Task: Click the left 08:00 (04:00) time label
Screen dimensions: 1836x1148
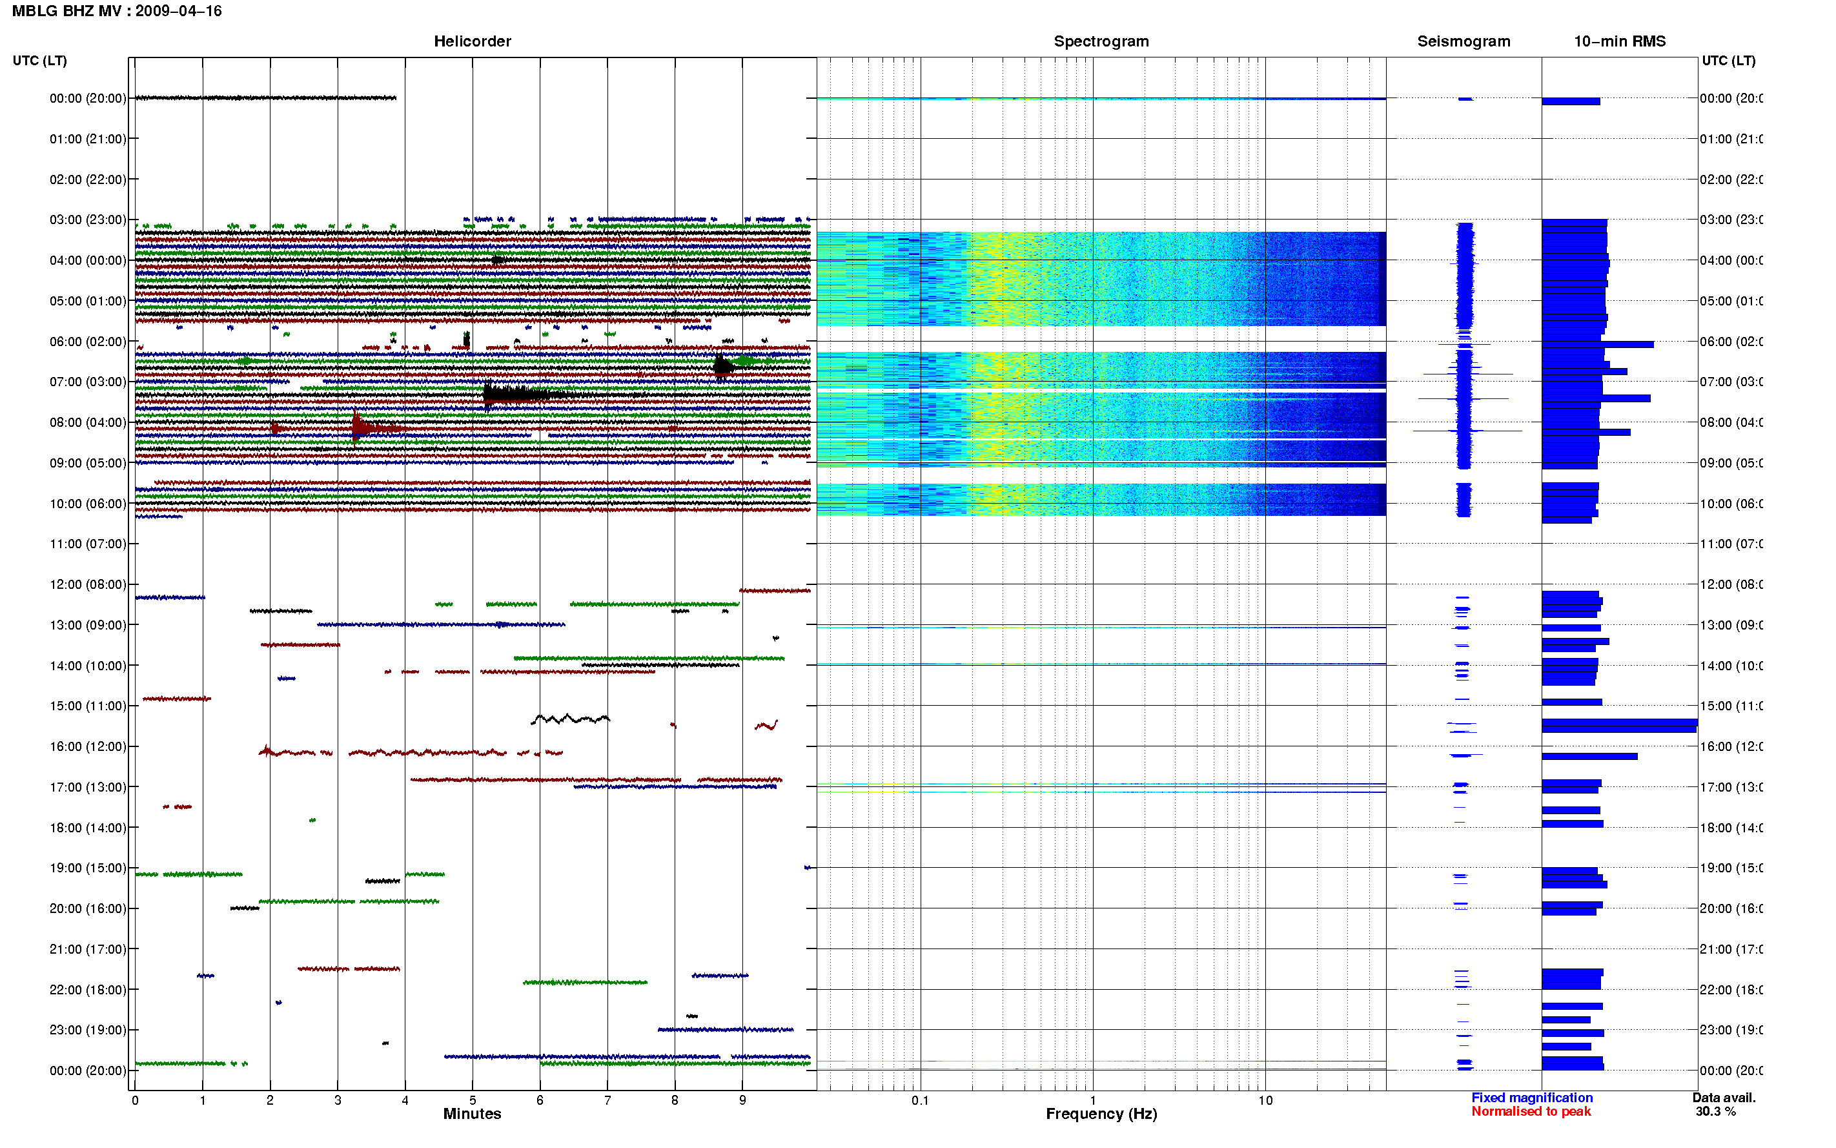Action: click(x=88, y=422)
